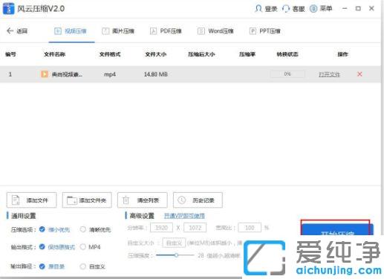384x279 pixels.
Task: Click the aspect ratio field 100
Action: click(250, 228)
